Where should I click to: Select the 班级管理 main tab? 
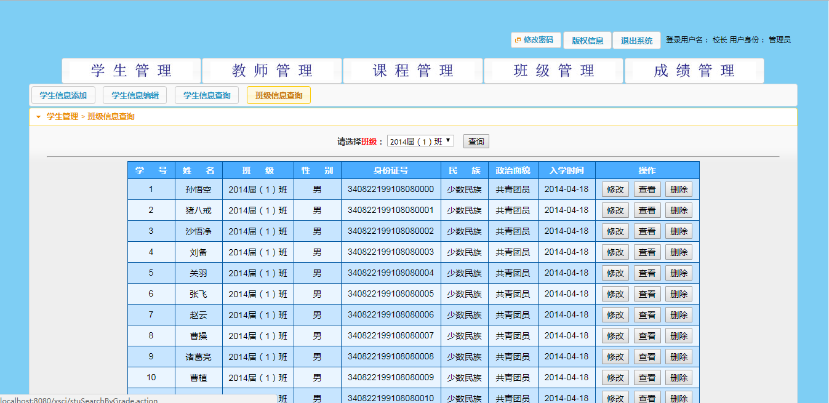[554, 71]
